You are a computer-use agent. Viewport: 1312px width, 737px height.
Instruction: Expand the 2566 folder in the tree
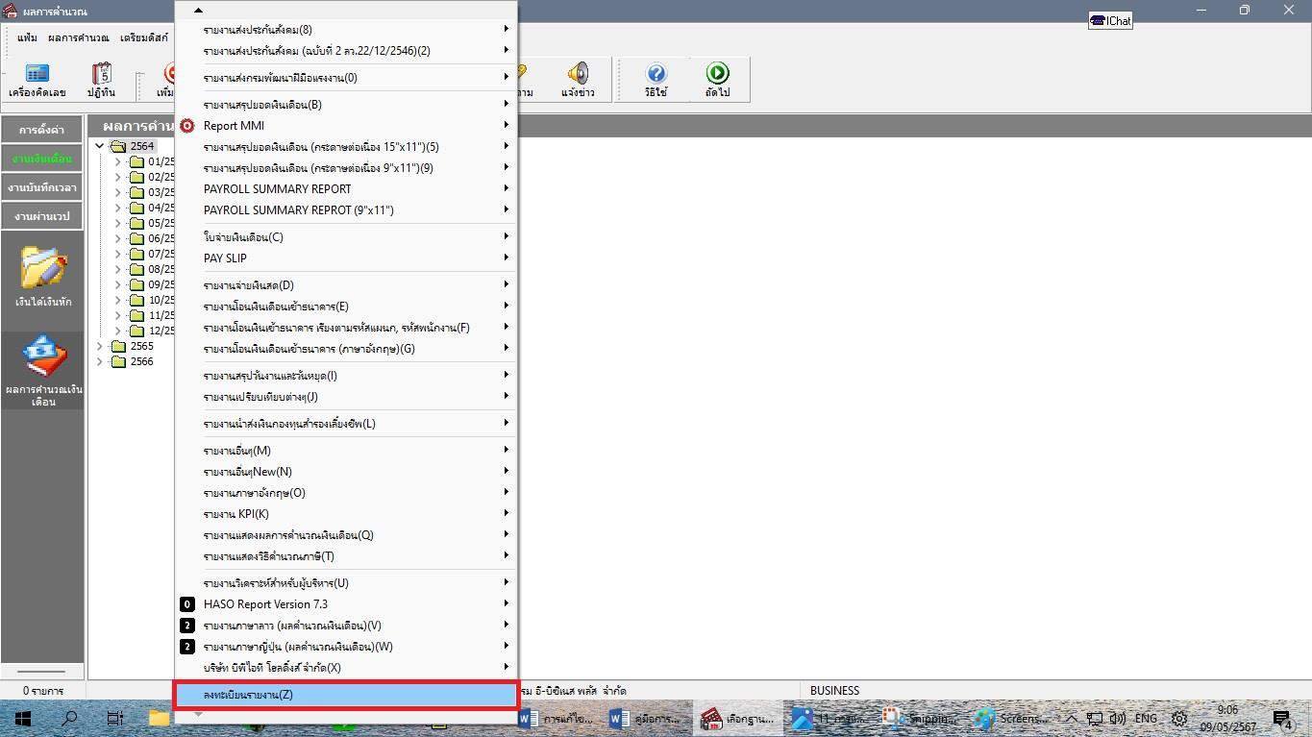(x=100, y=361)
